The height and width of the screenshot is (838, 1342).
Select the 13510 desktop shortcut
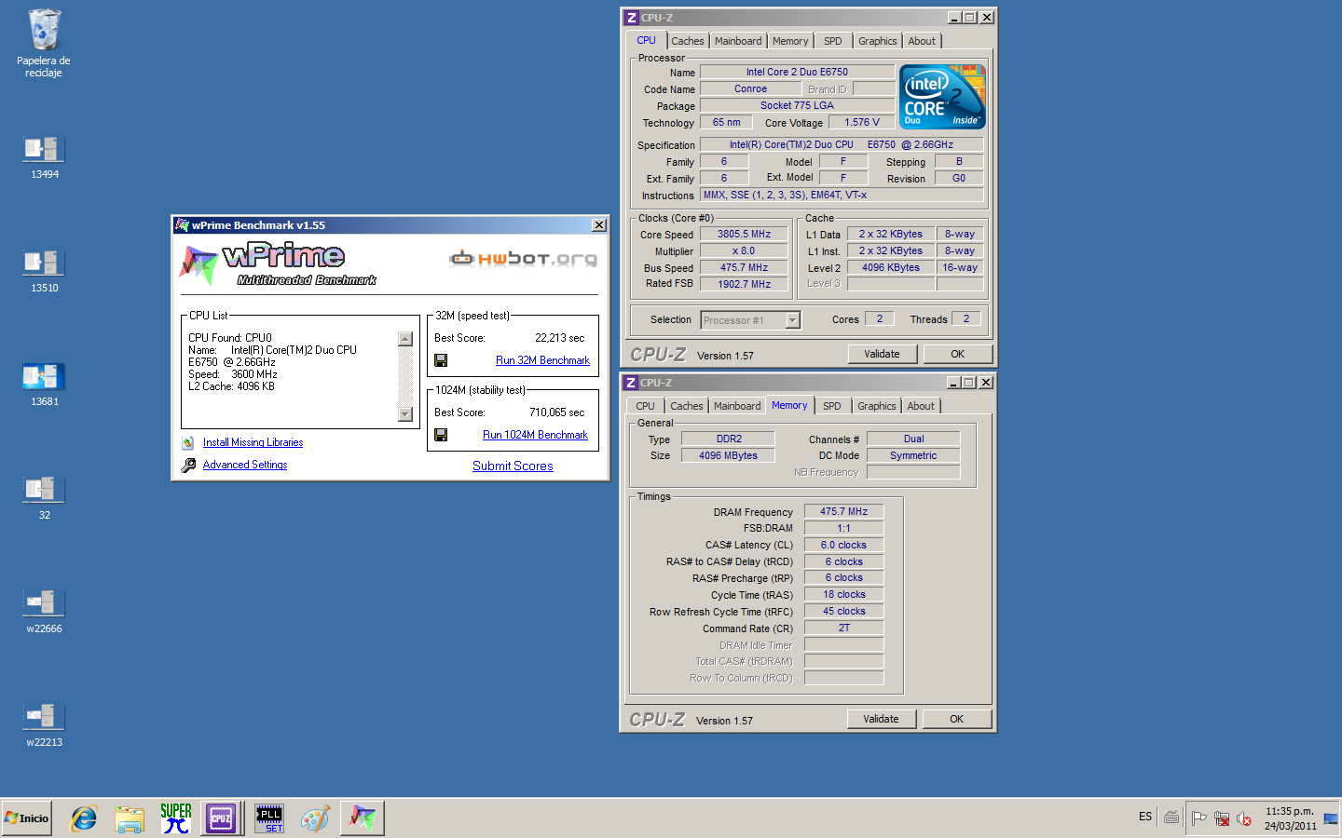(44, 269)
